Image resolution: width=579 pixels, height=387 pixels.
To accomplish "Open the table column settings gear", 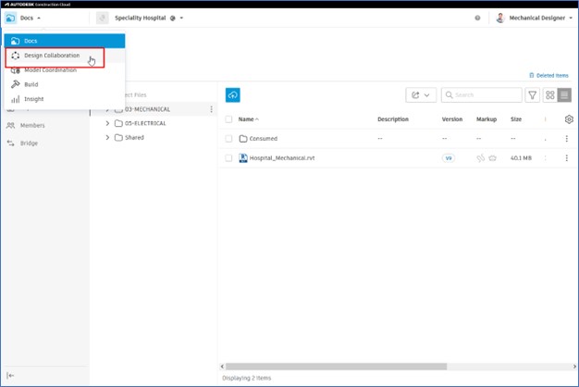I will [x=569, y=119].
